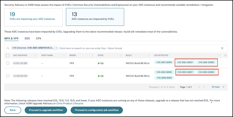Add a column with the plus icon
233x117 pixels.
click(x=225, y=55)
